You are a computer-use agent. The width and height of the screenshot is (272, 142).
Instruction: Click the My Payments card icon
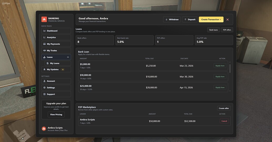(44, 44)
